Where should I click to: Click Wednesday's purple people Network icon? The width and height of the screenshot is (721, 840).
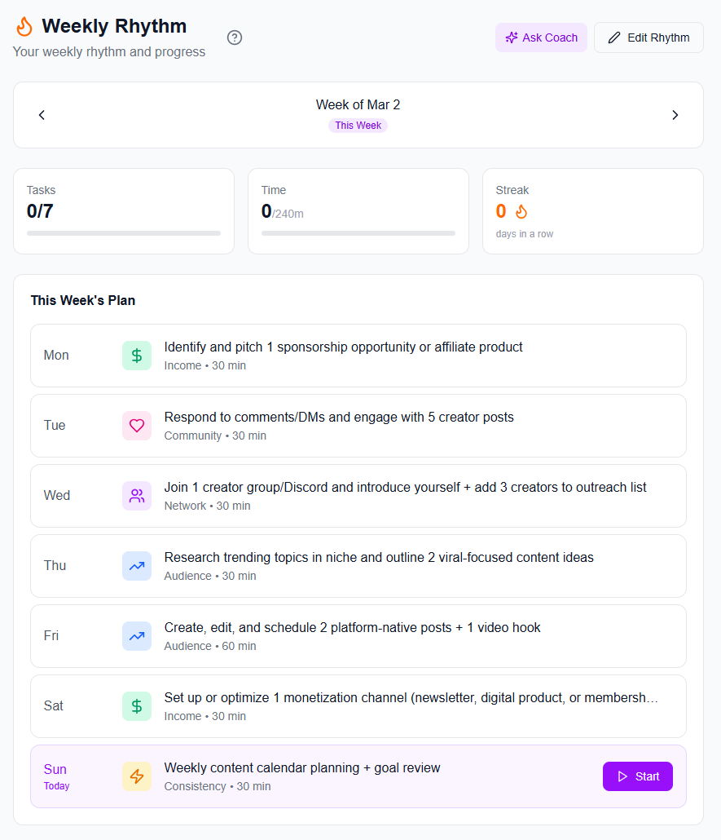[137, 496]
